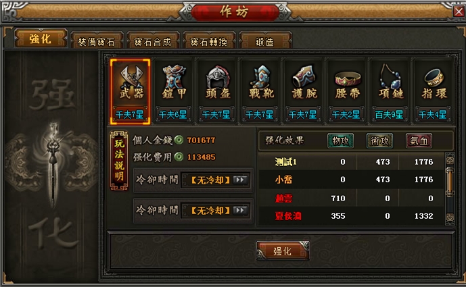466x287 pixels.
Task: Switch to the 裝備寶石 tab
Action: [x=96, y=41]
